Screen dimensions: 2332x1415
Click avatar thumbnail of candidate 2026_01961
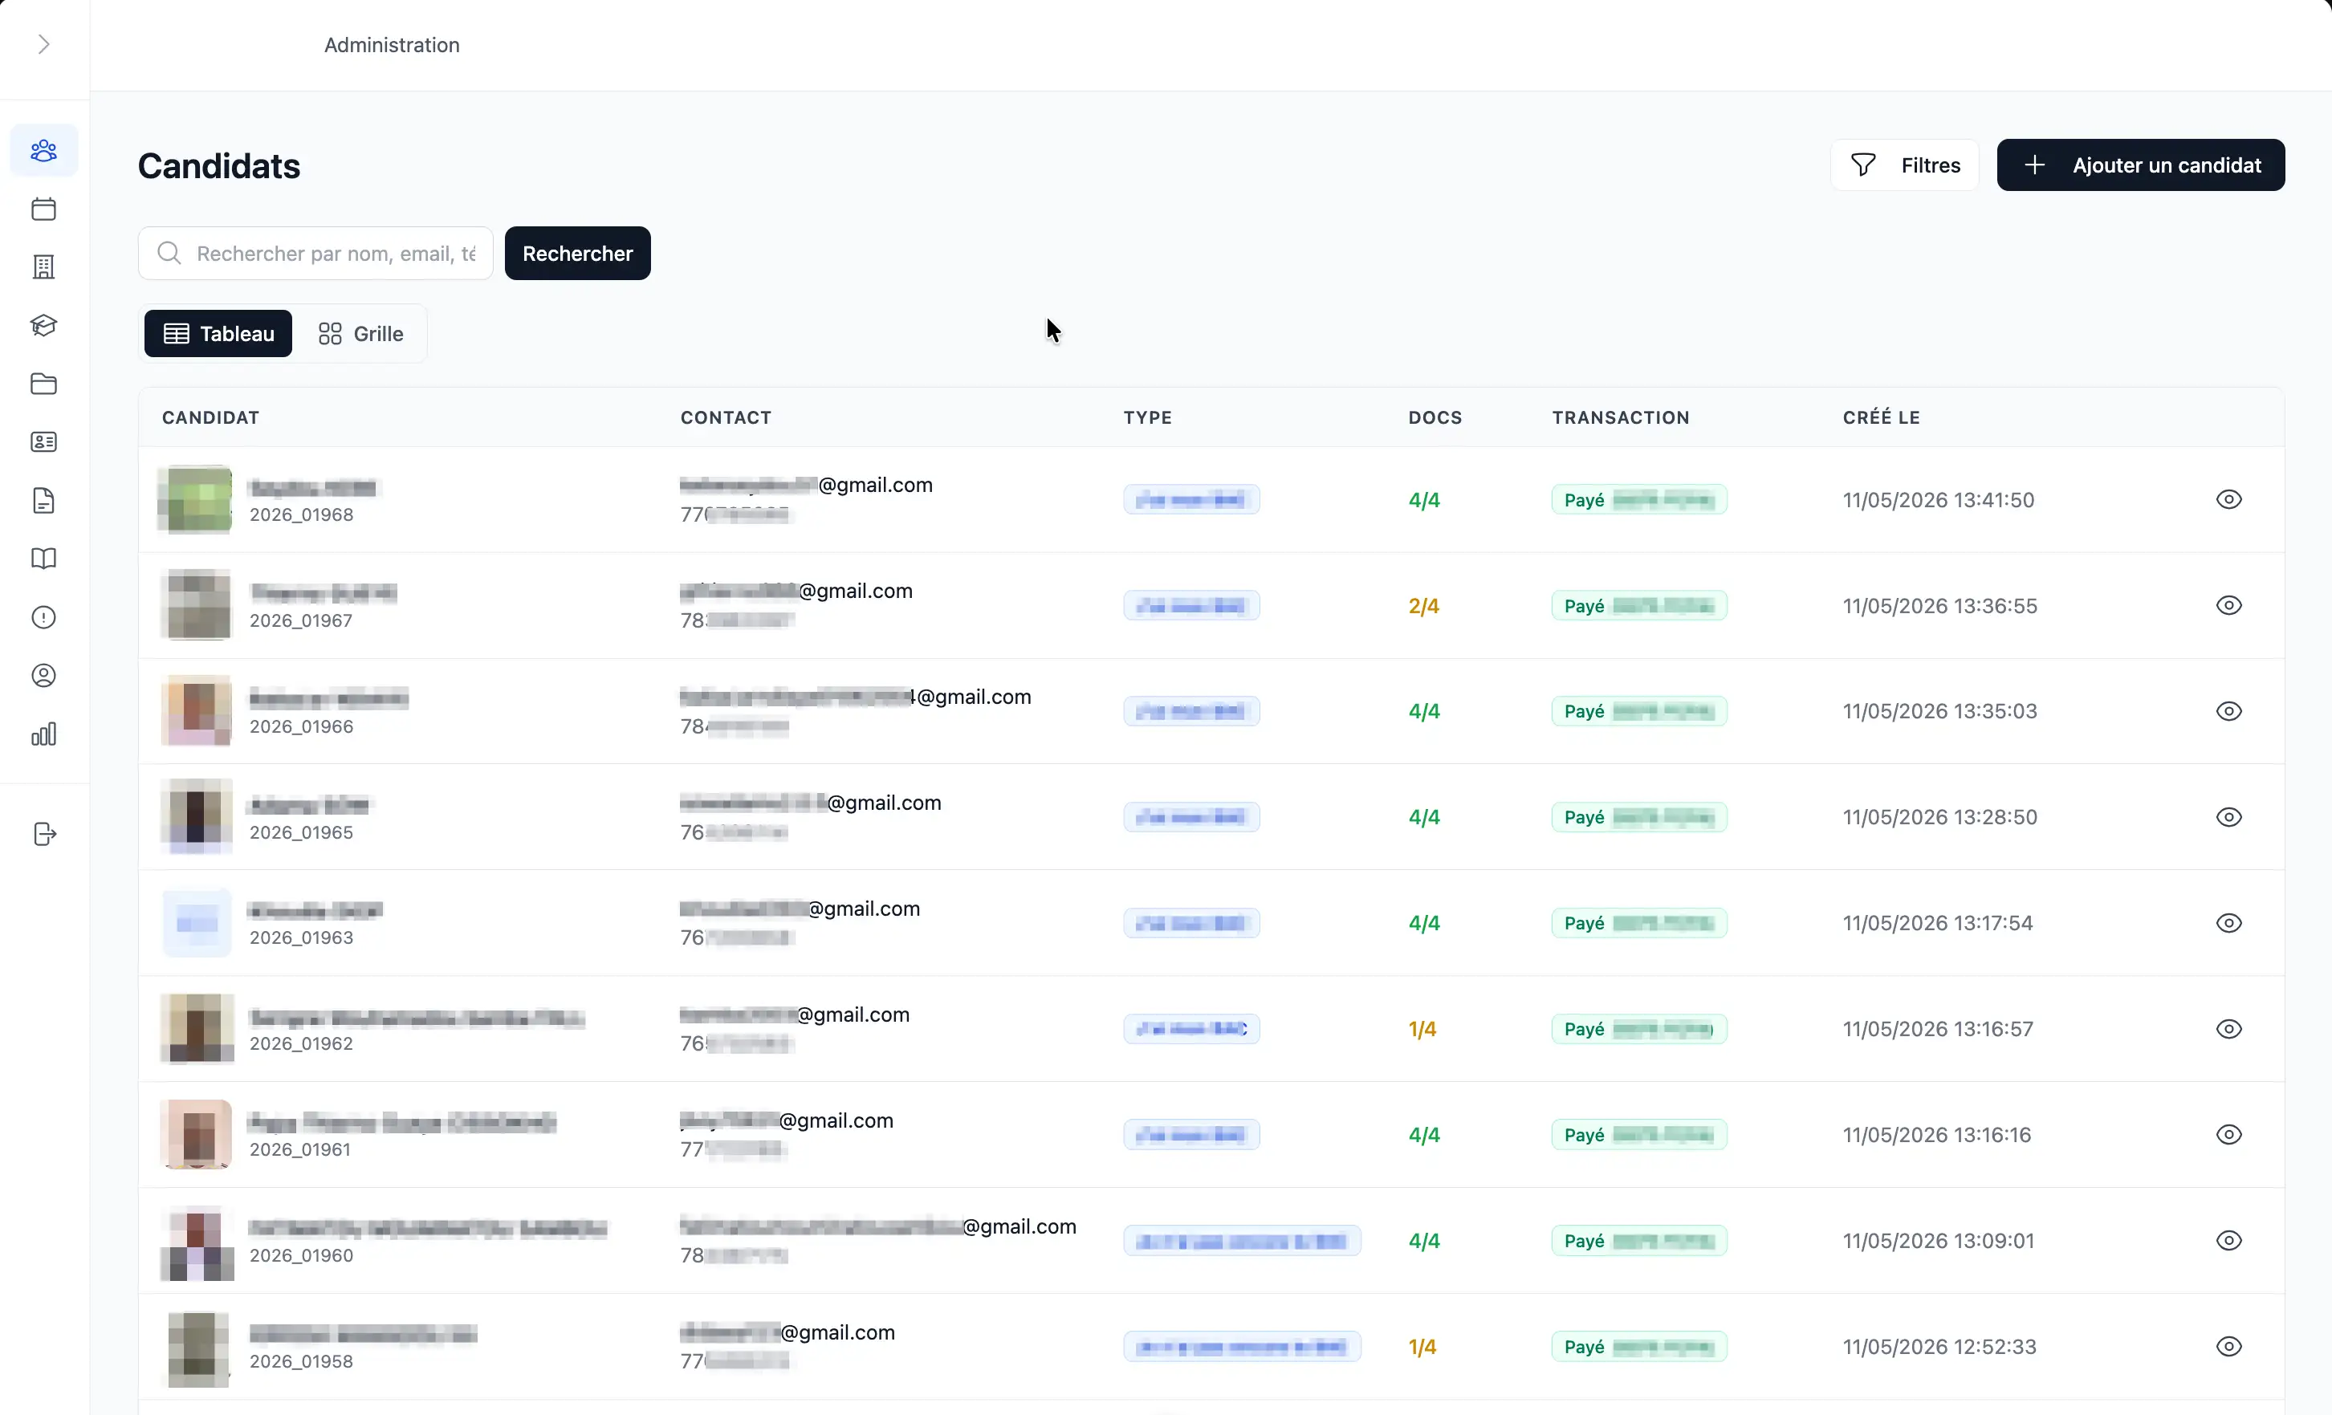click(x=196, y=1135)
